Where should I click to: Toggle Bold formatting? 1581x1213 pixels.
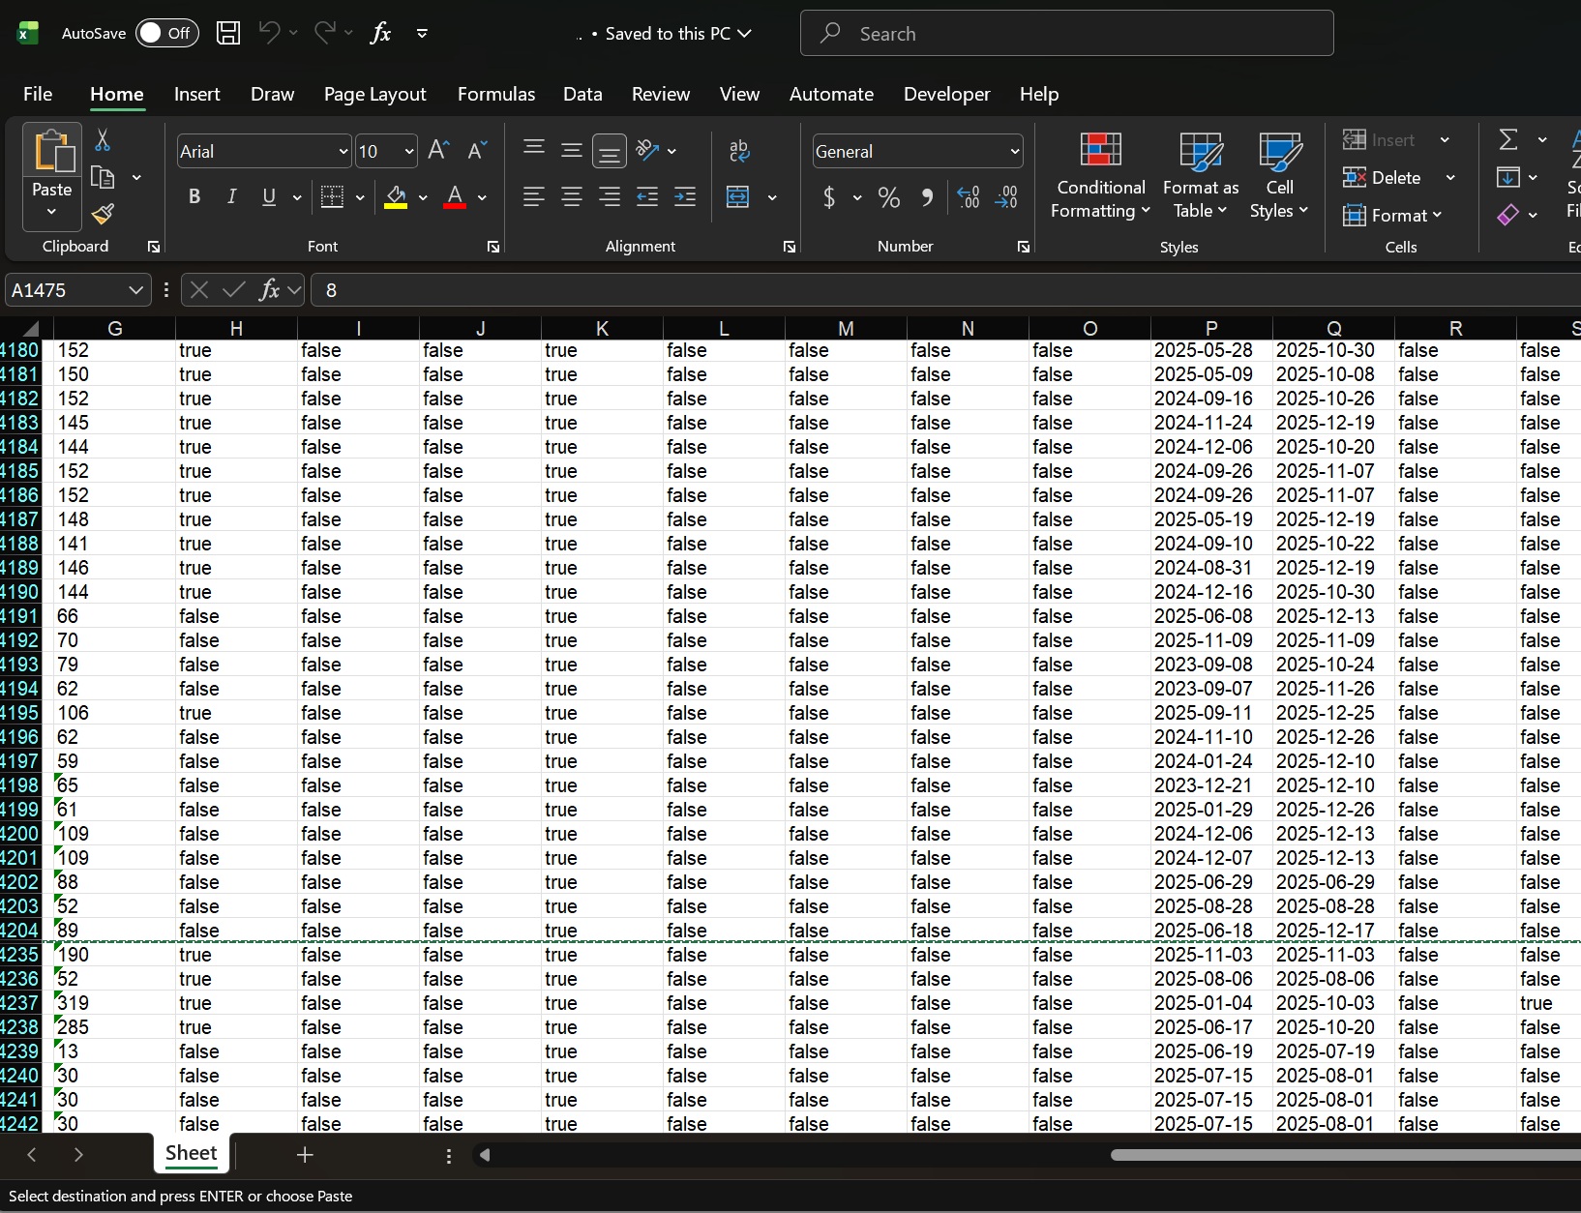[194, 197]
